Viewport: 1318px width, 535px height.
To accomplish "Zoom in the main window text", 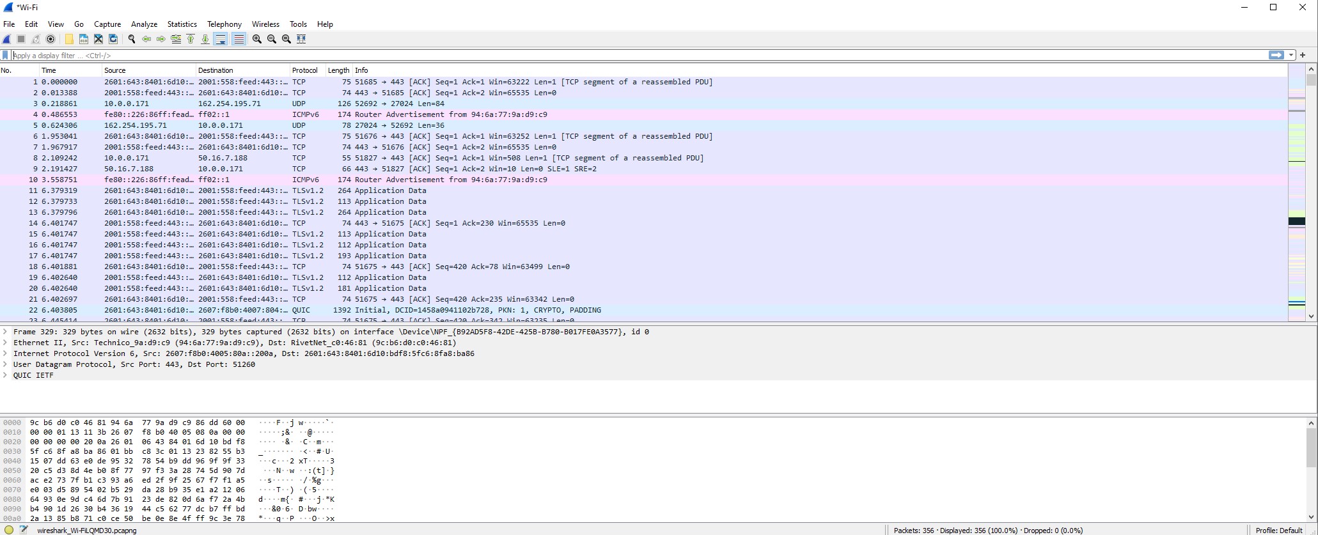I will point(257,39).
